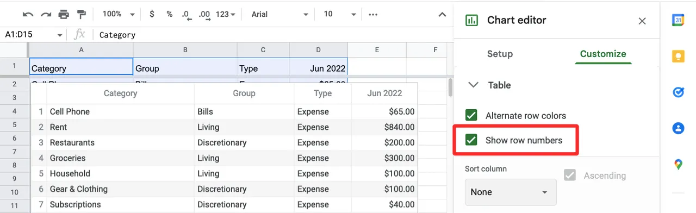The height and width of the screenshot is (213, 696).
Task: Click cell C1 containing Type
Action: tap(263, 67)
